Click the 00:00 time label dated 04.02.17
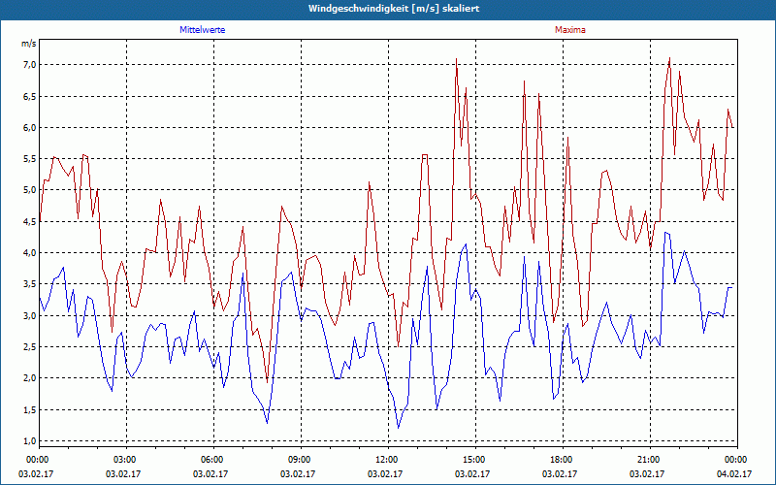This screenshot has width=776, height=485. 736,459
